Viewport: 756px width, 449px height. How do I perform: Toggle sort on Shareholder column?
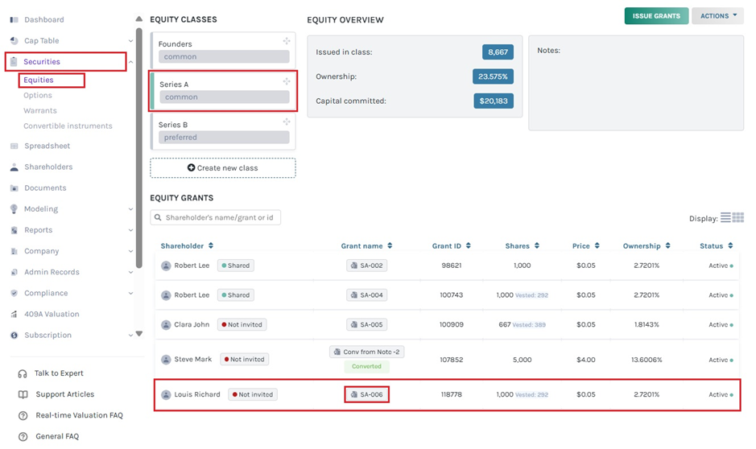pyautogui.click(x=211, y=246)
